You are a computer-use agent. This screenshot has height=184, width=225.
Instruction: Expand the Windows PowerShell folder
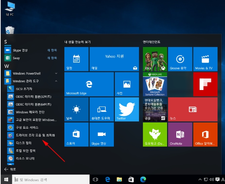coord(31,73)
